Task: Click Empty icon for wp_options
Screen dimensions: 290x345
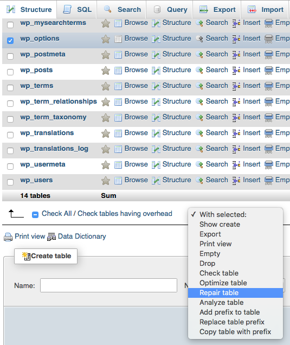Action: click(268, 39)
